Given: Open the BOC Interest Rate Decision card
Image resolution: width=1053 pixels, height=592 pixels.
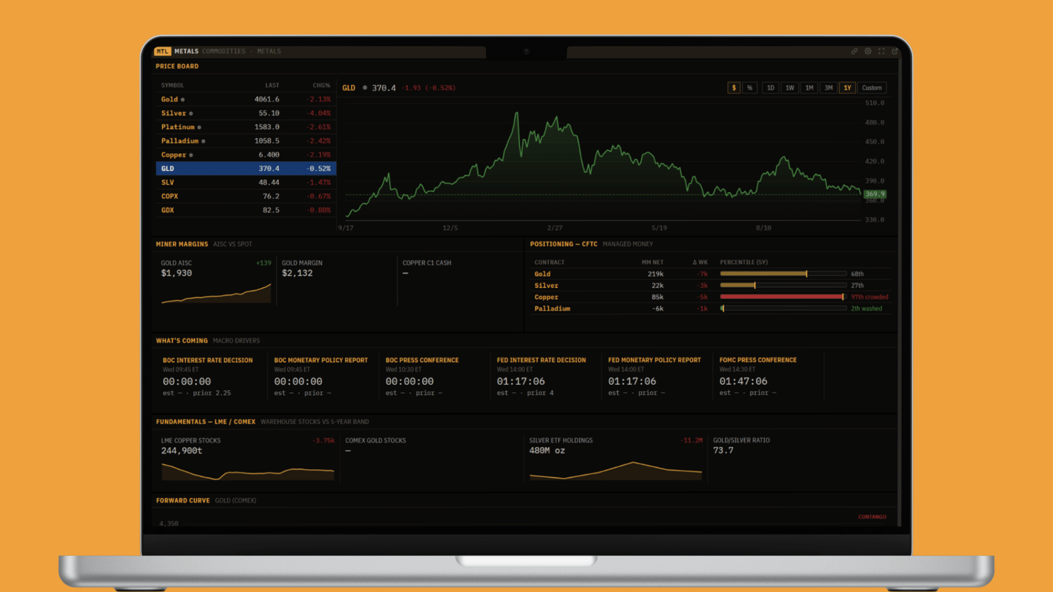Looking at the screenshot, I should [x=212, y=377].
